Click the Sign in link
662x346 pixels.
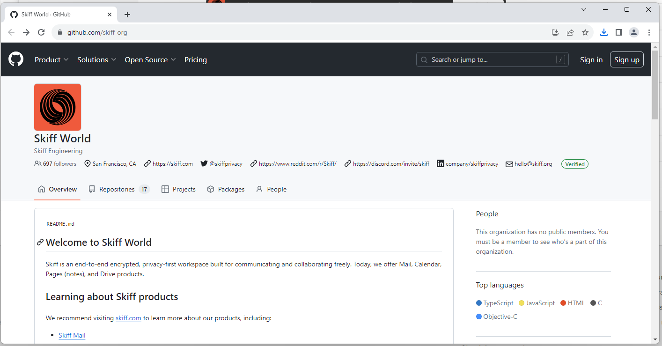point(591,59)
